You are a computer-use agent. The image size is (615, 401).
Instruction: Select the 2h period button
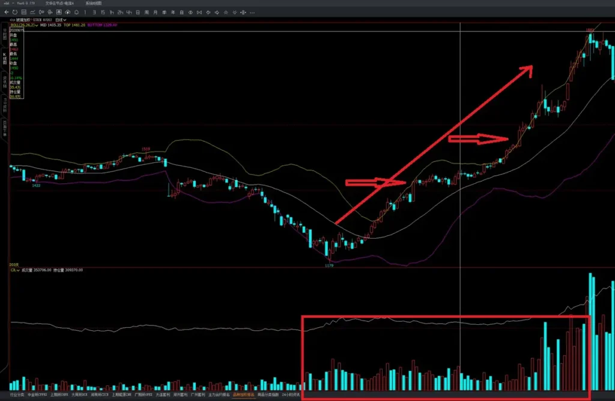tap(120, 13)
